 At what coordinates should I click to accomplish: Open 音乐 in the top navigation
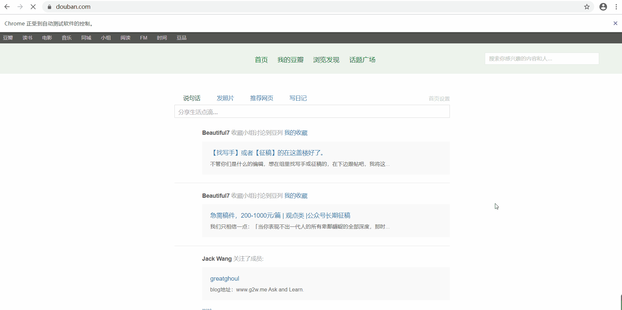coord(67,38)
